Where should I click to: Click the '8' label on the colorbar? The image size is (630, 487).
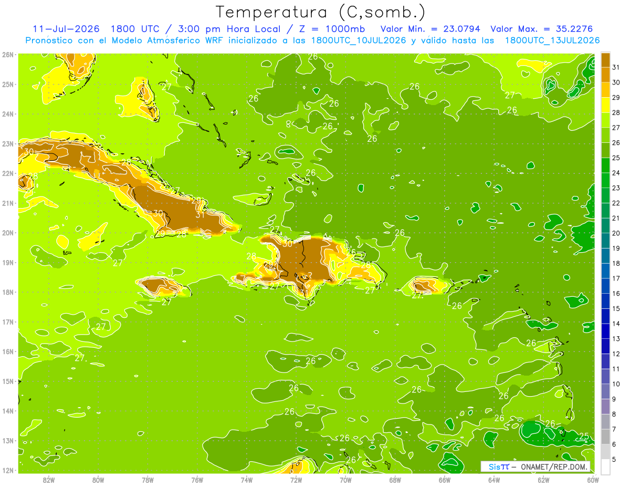614,415
